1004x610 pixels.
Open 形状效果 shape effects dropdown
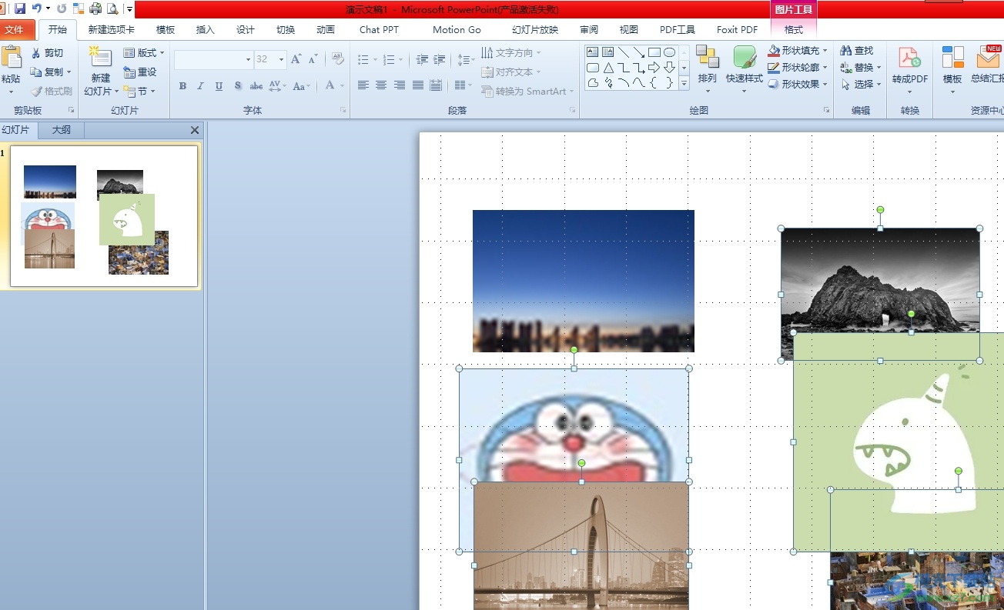[x=798, y=85]
